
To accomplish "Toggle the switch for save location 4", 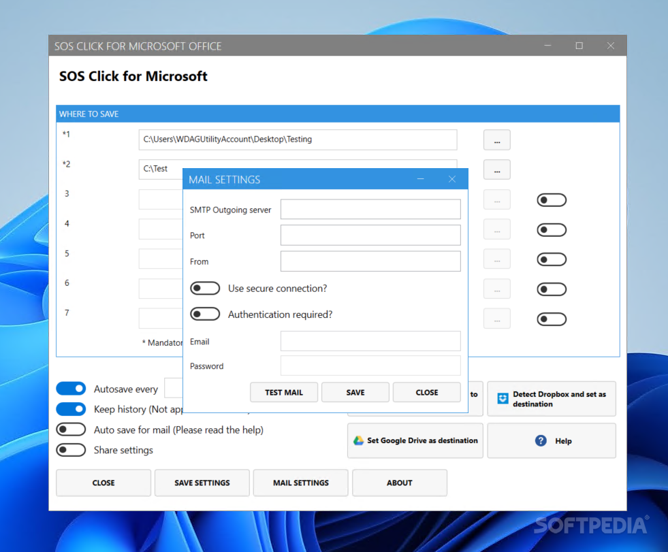I will click(x=552, y=230).
